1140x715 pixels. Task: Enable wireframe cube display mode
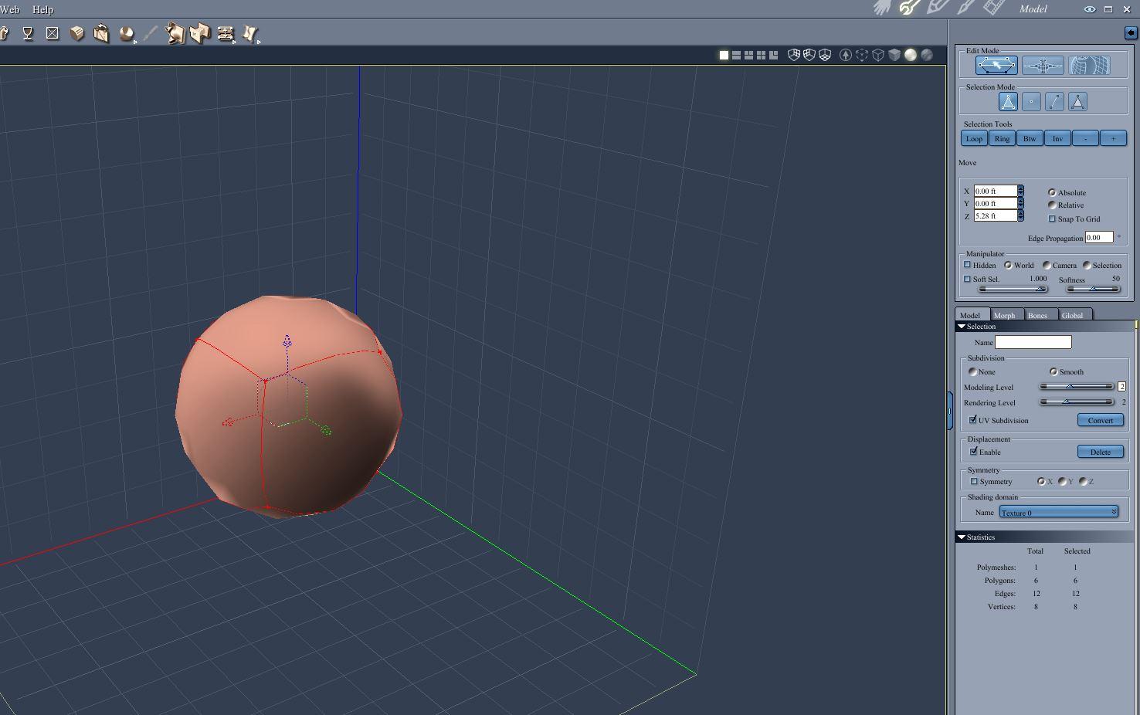878,55
